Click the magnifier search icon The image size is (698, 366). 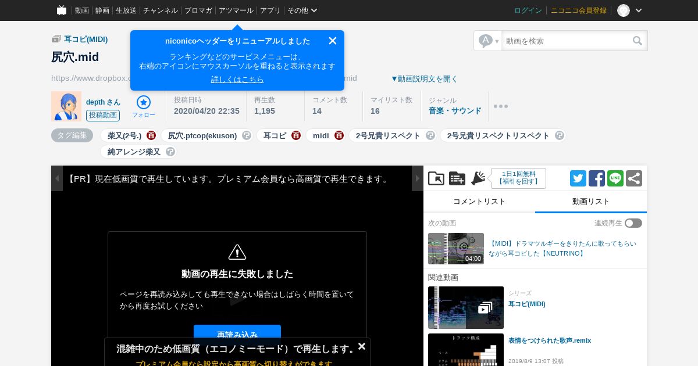point(638,41)
